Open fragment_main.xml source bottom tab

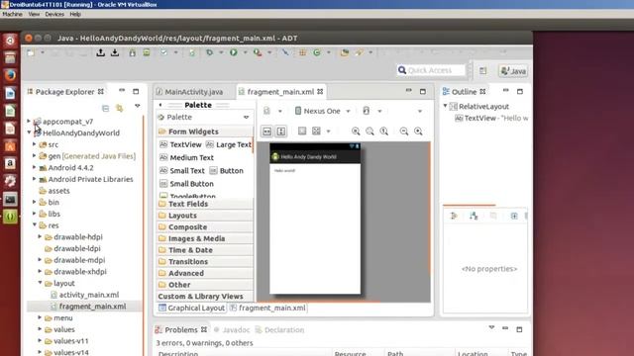pyautogui.click(x=267, y=308)
